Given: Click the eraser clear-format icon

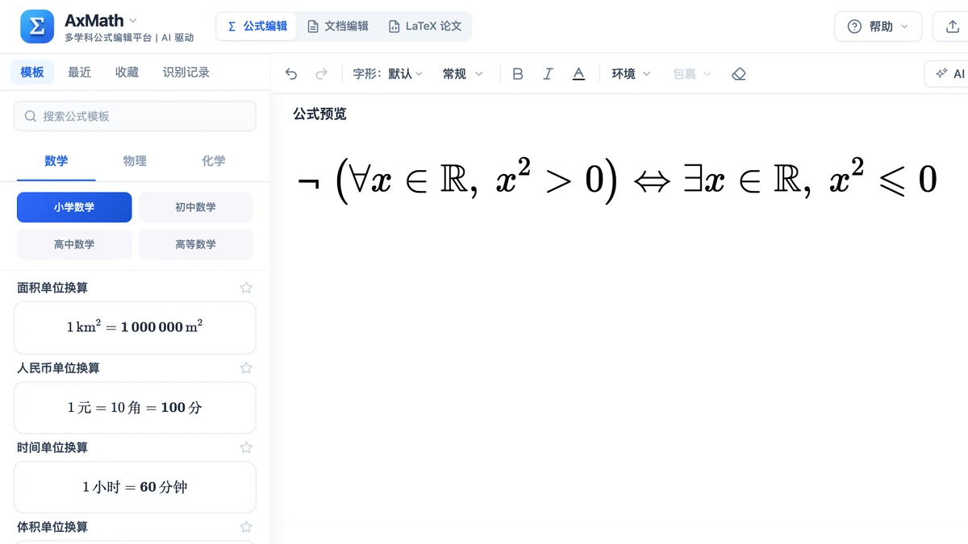Looking at the screenshot, I should click(739, 74).
